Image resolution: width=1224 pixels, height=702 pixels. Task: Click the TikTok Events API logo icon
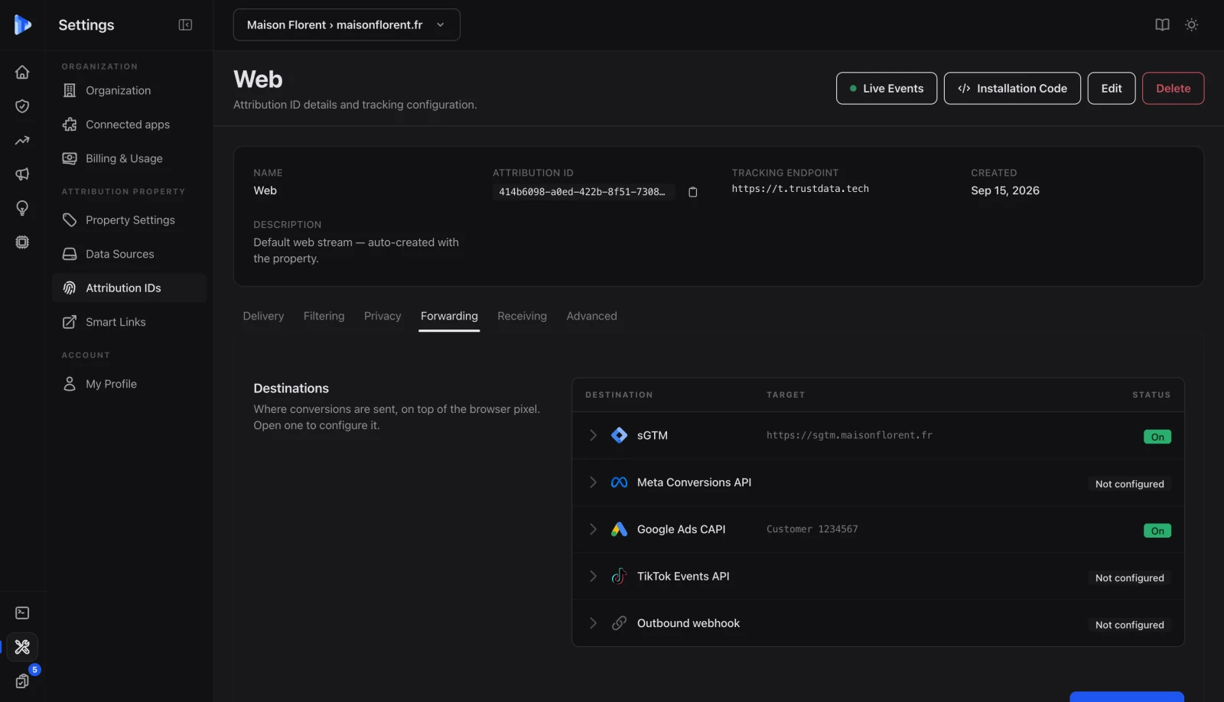(620, 577)
